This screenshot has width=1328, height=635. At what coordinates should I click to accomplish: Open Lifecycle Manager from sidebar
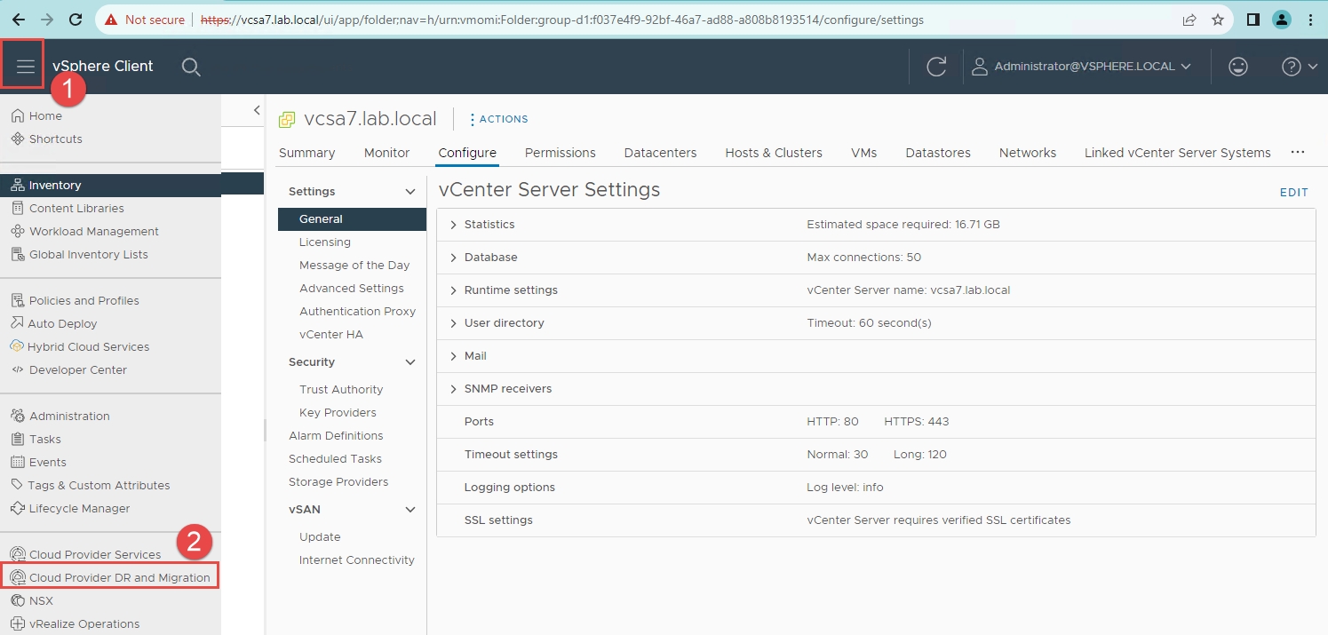coord(79,509)
